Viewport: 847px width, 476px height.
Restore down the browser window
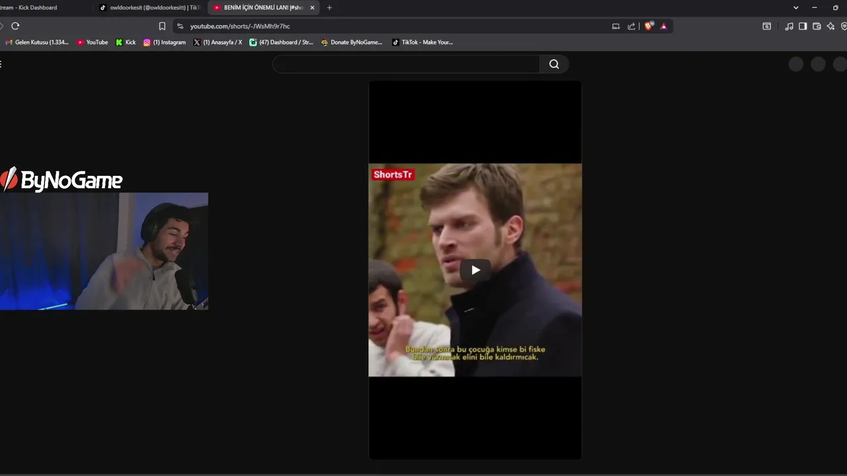[835, 7]
